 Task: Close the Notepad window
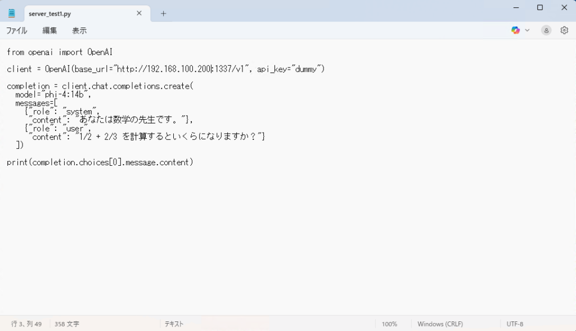[x=564, y=7]
